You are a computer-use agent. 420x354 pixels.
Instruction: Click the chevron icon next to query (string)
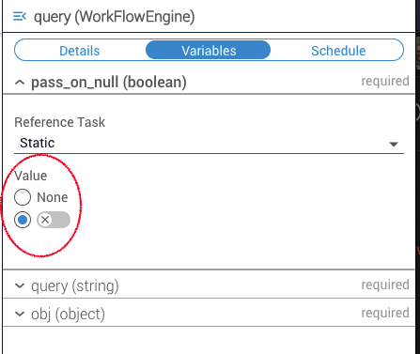pos(20,285)
